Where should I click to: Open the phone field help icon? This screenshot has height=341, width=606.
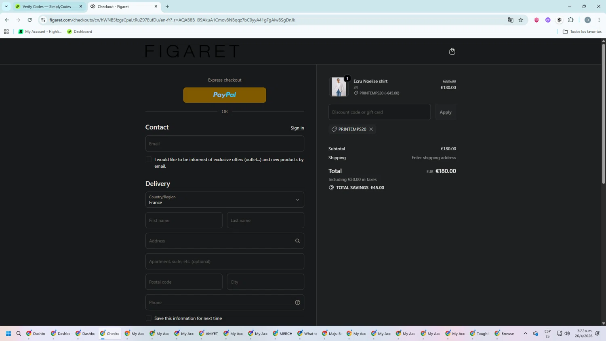(x=297, y=302)
